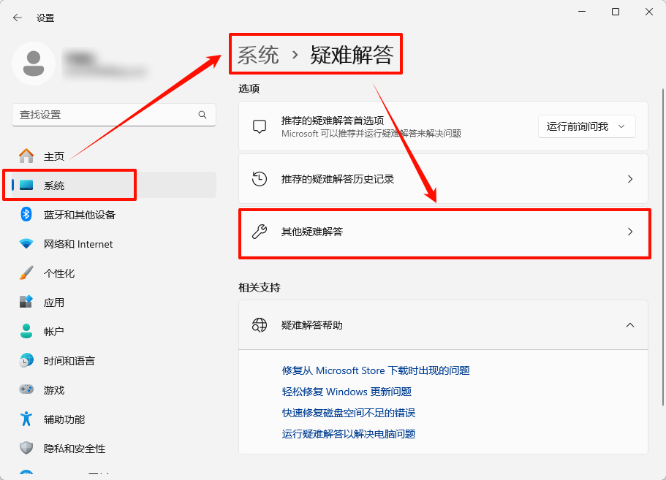Click 系统 in the breadcrumb
The height and width of the screenshot is (480, 666).
tap(258, 56)
